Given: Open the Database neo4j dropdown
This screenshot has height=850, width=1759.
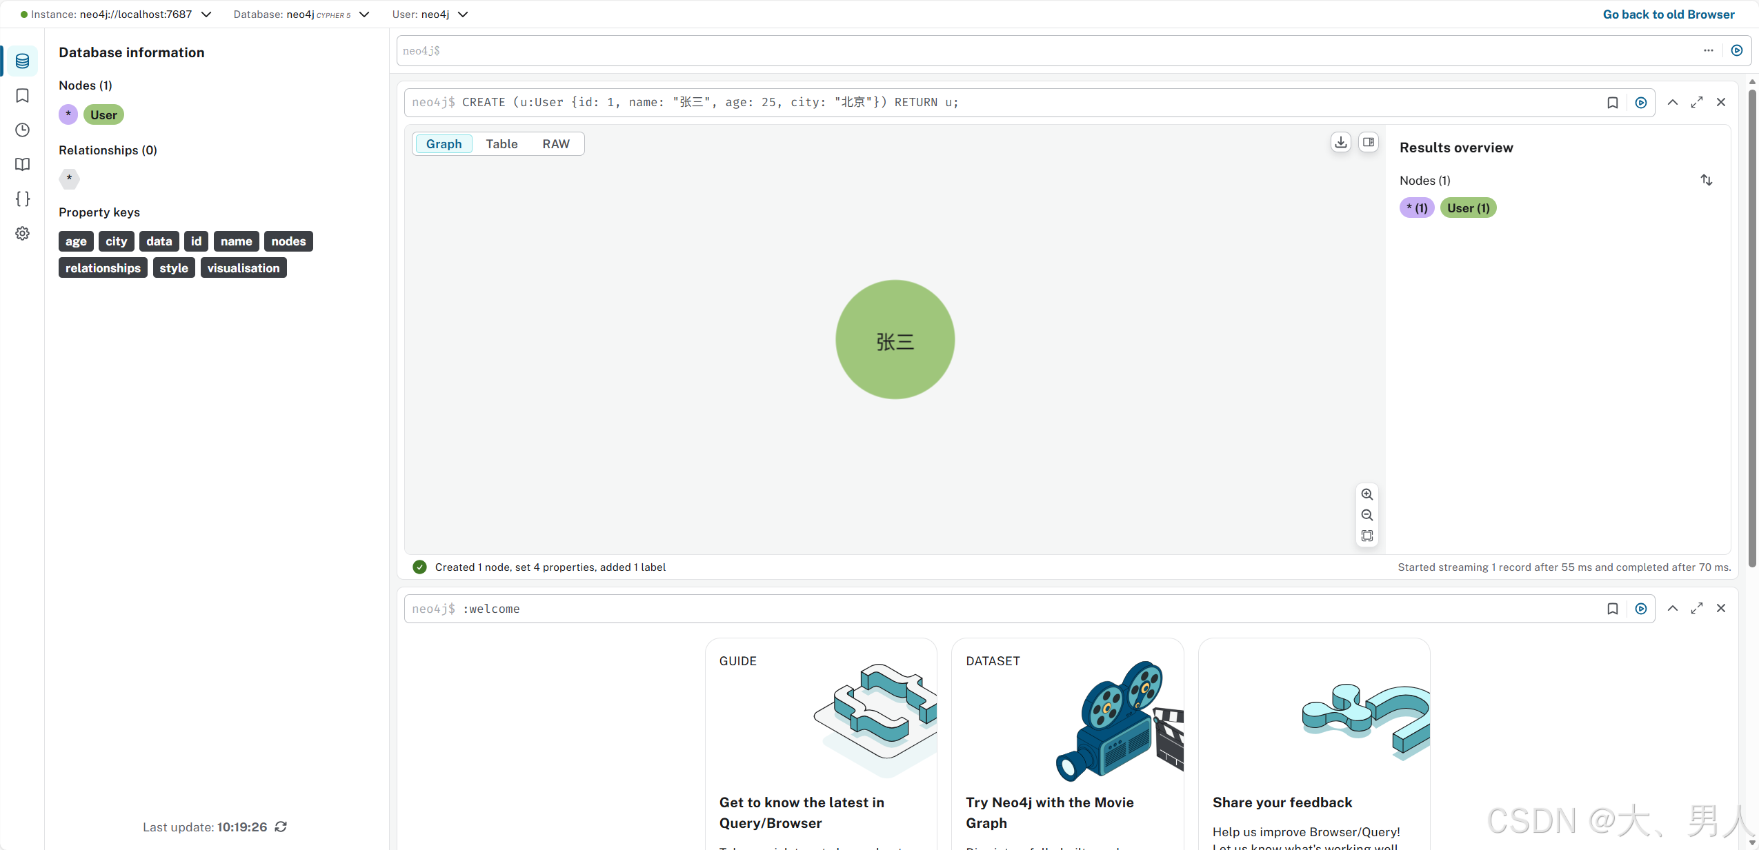Looking at the screenshot, I should tap(364, 14).
